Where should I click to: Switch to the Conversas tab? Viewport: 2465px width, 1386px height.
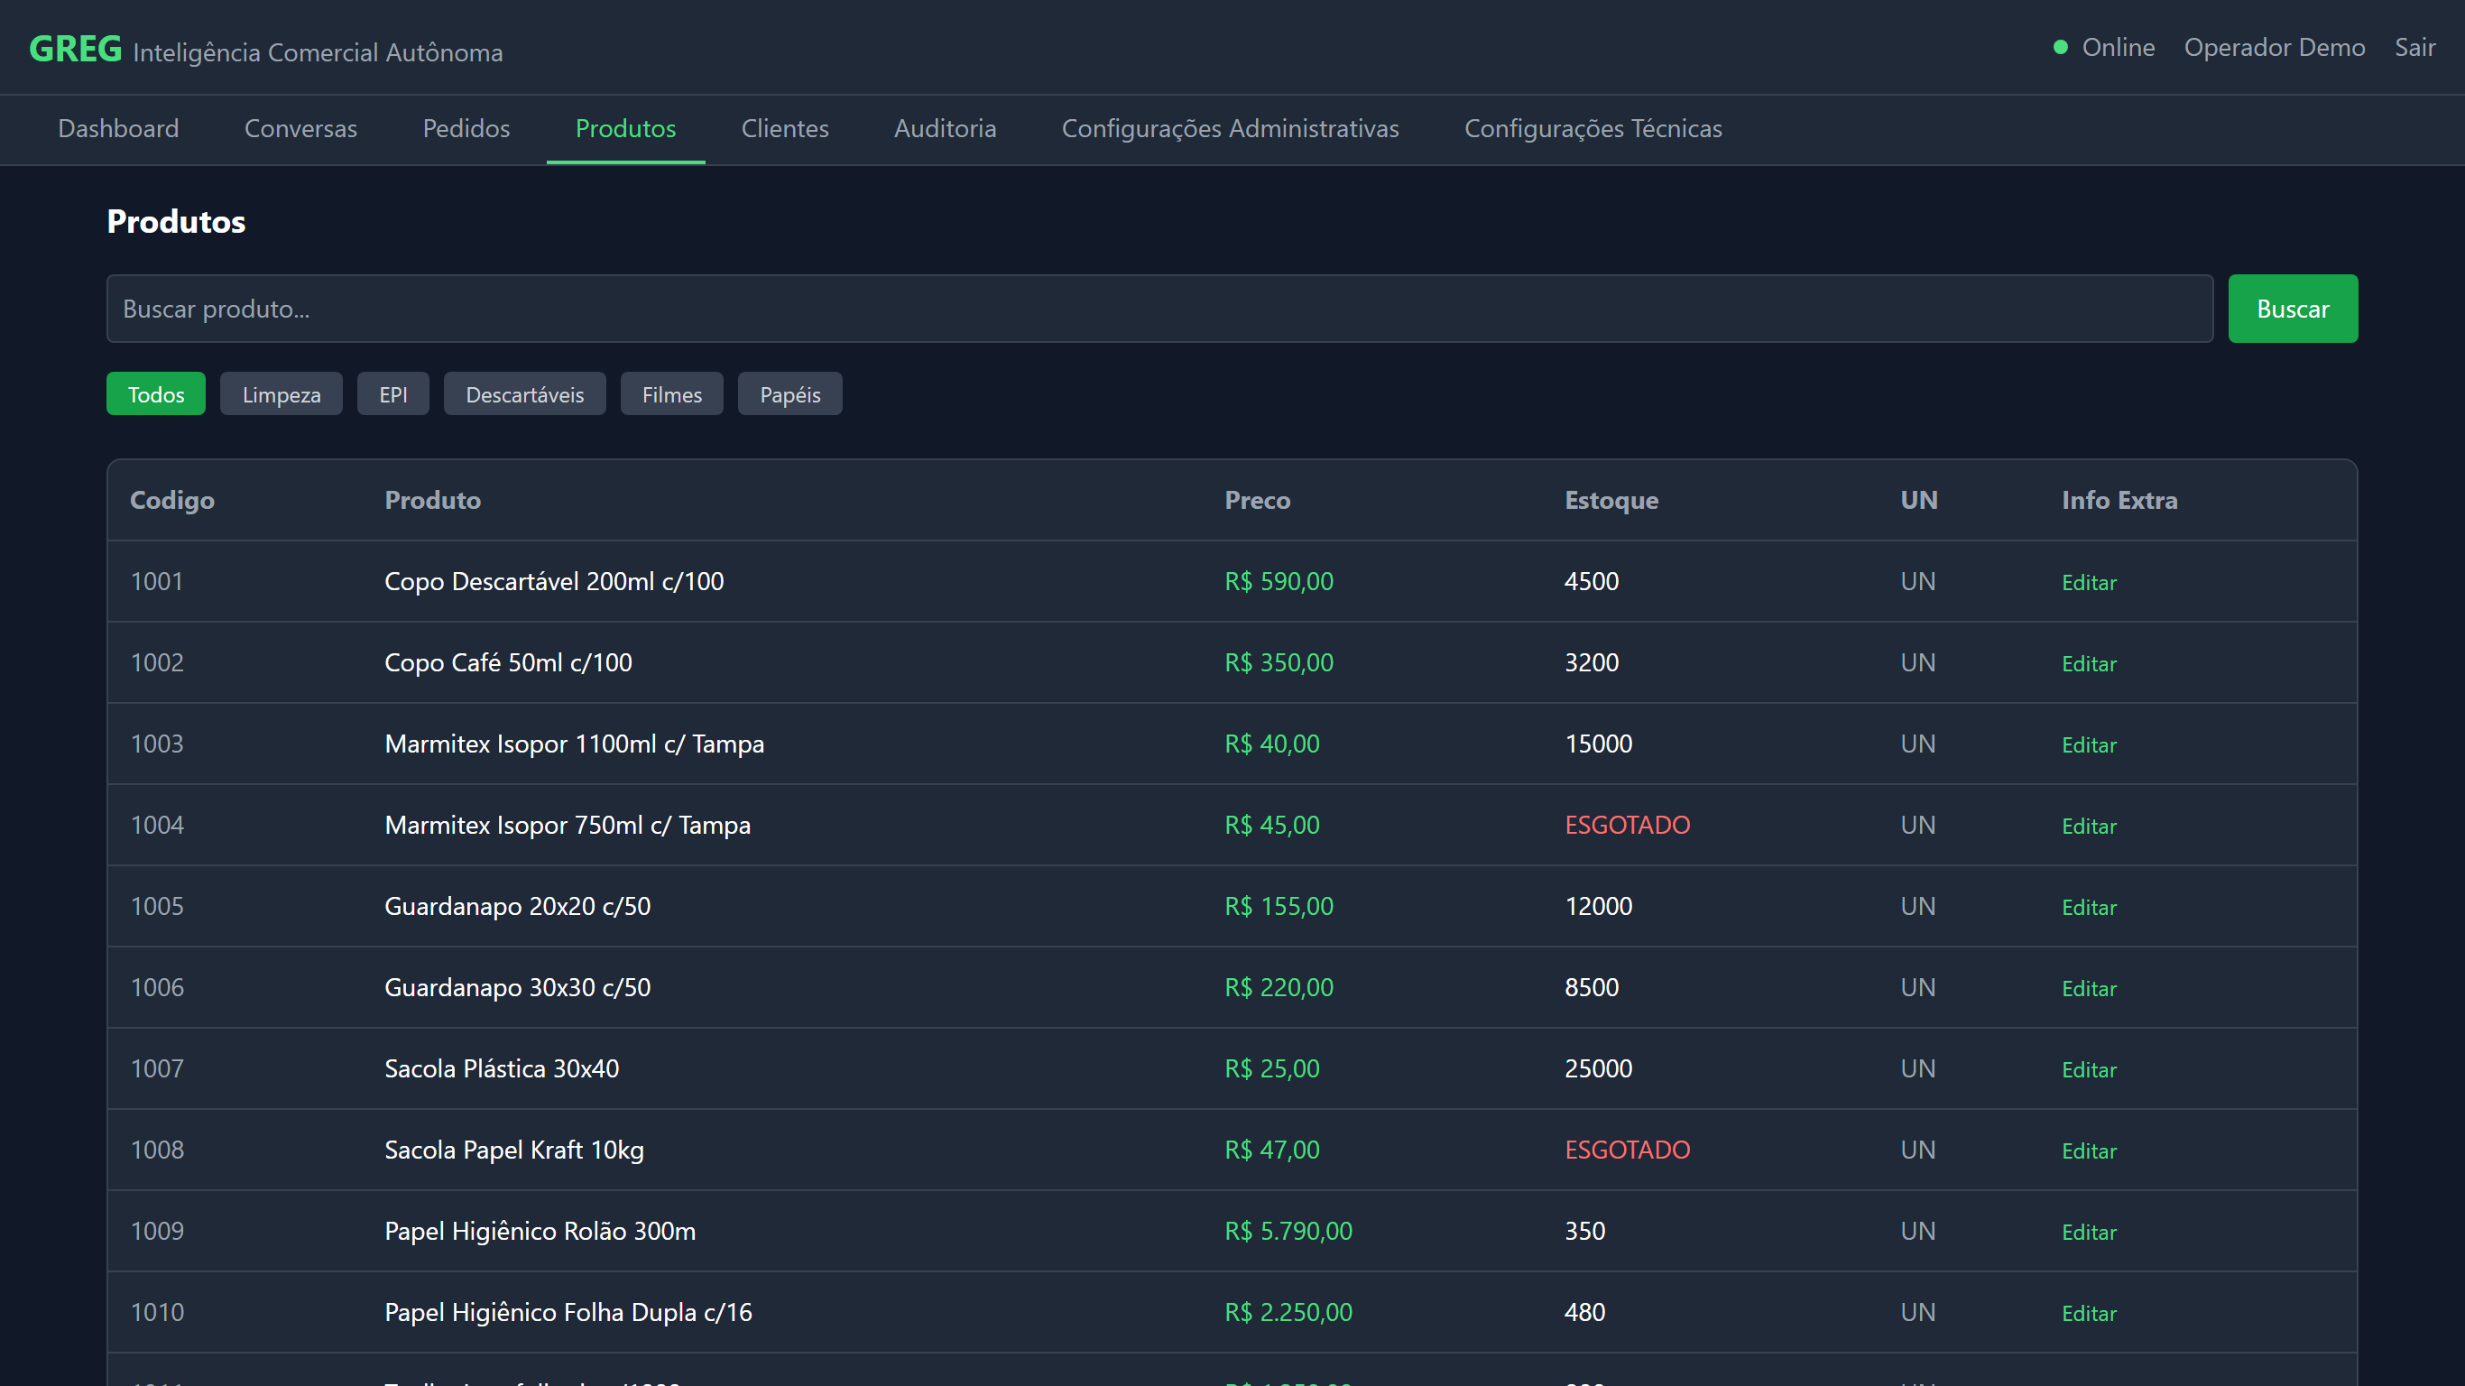coord(300,128)
